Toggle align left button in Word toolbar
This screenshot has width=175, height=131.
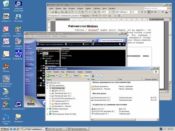pos(149,12)
